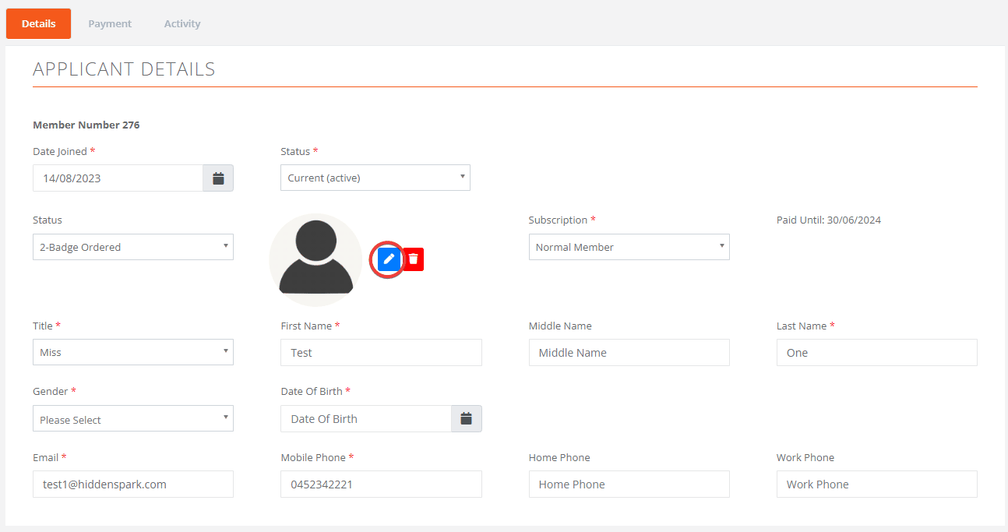Viewport: 1008px width, 532px height.
Task: Click the Work Phone input field
Action: 876,484
